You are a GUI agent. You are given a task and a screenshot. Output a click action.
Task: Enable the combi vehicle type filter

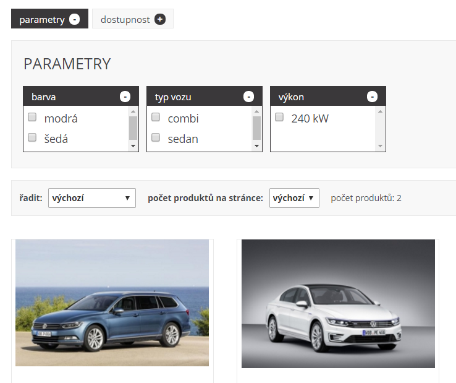click(156, 117)
